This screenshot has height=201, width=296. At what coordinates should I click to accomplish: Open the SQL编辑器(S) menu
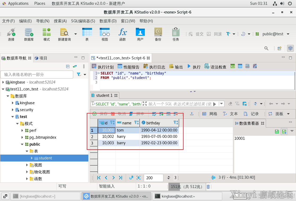pyautogui.click(x=83, y=21)
